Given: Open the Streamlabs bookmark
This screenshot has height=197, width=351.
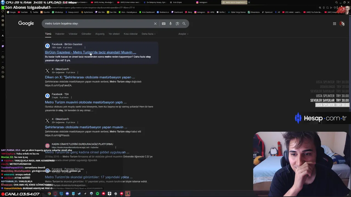Looking at the screenshot, I should 254,12.
